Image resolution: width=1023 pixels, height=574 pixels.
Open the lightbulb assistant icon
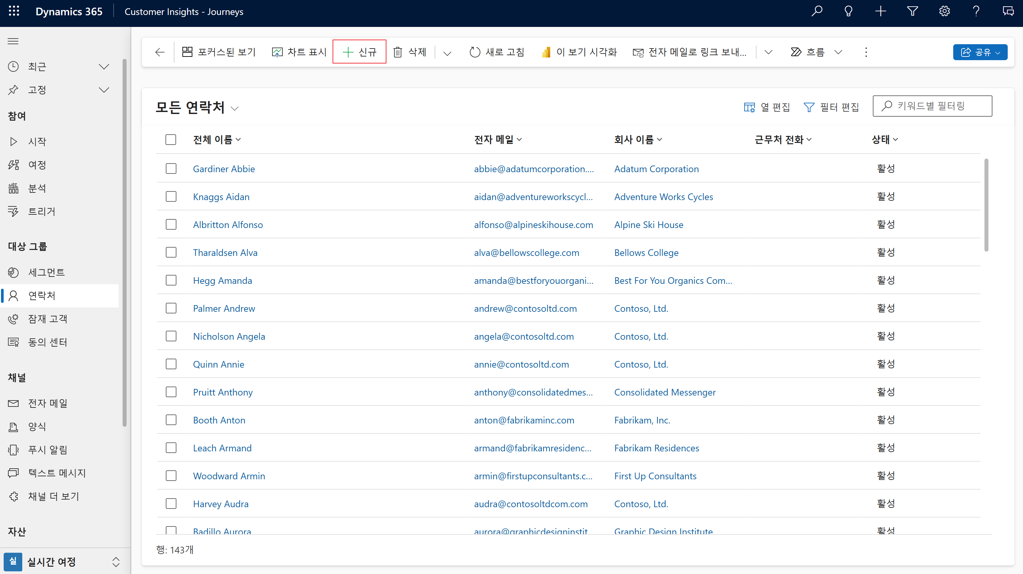click(849, 11)
